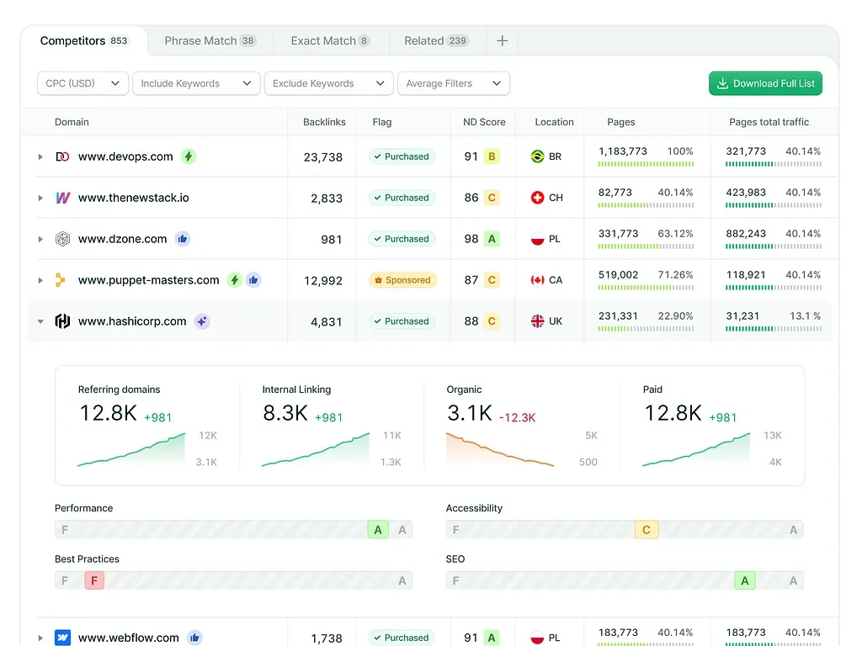Screen dimensions: 862x646
Task: Switch to the Phrase Match tab
Action: [210, 40]
